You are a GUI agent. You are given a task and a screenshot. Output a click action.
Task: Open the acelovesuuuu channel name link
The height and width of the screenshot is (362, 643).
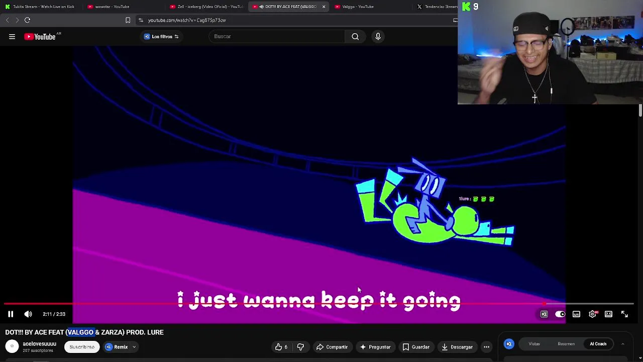point(39,344)
